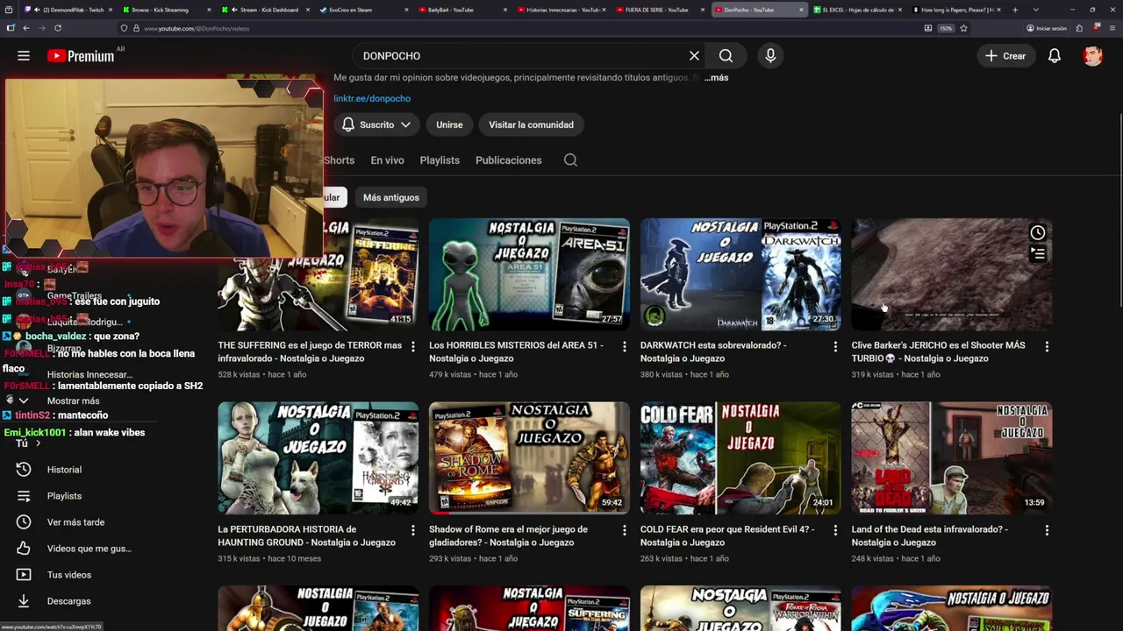Expand channel description with ...más
The height and width of the screenshot is (631, 1123).
[716, 77]
